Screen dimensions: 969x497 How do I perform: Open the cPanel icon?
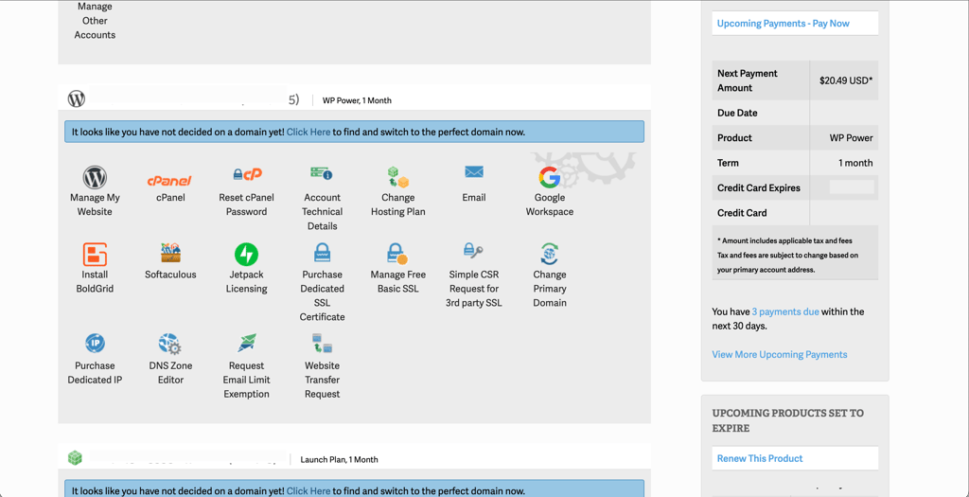click(170, 181)
